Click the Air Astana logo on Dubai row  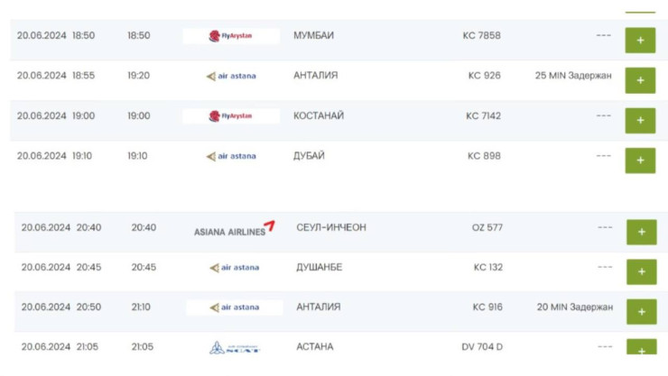(231, 156)
